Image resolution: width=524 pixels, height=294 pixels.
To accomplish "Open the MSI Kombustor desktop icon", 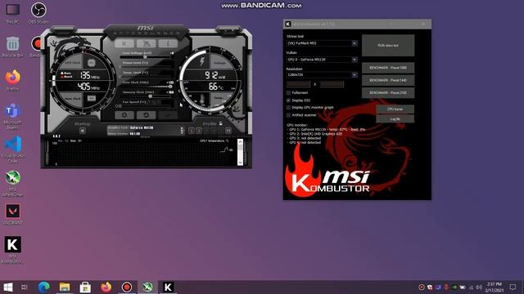I will [13, 250].
